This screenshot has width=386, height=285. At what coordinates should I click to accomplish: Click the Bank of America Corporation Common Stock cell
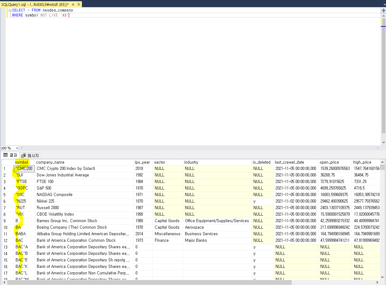pos(84,241)
